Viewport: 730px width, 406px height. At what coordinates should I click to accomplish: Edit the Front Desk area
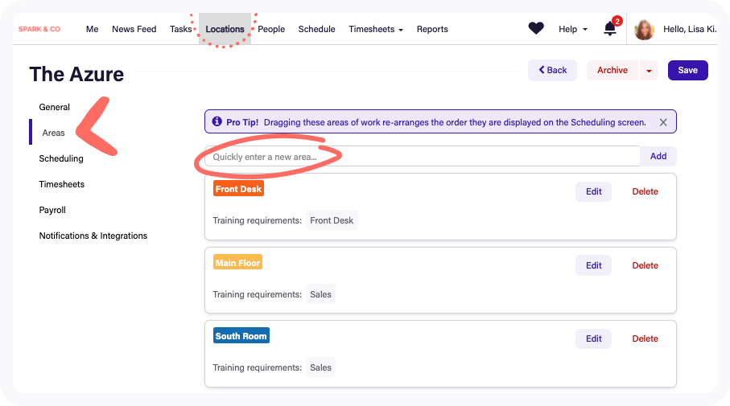(x=593, y=191)
